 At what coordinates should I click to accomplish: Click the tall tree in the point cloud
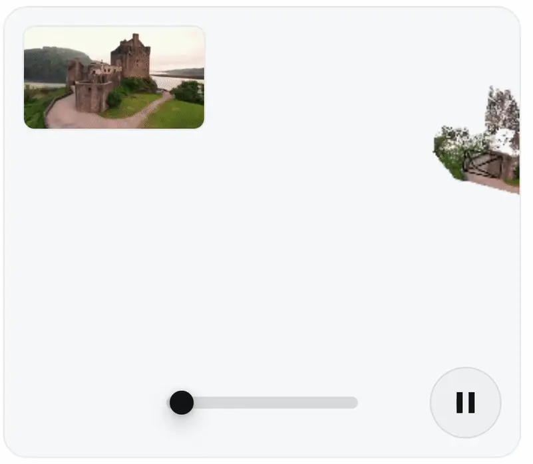[502, 109]
